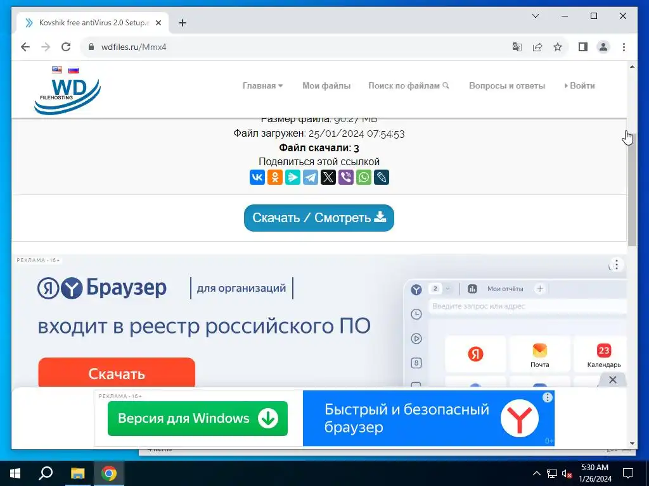The width and height of the screenshot is (649, 486).
Task: Open Chrome side panel
Action: click(x=583, y=47)
